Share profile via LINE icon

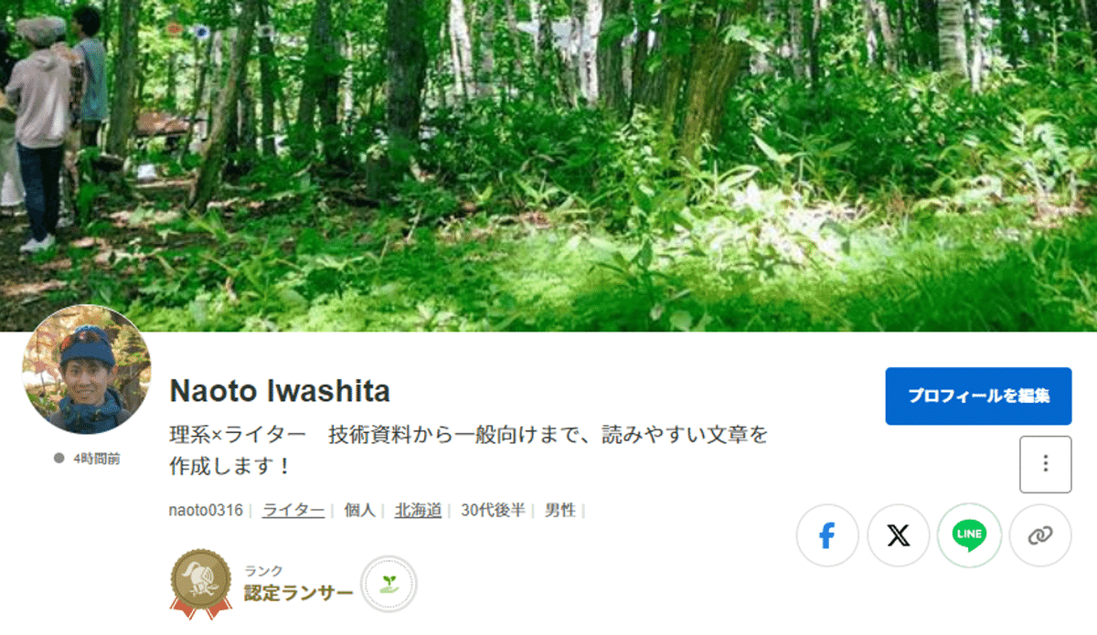[969, 535]
